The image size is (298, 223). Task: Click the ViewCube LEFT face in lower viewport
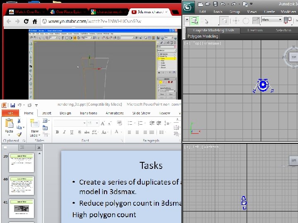coord(293,160)
